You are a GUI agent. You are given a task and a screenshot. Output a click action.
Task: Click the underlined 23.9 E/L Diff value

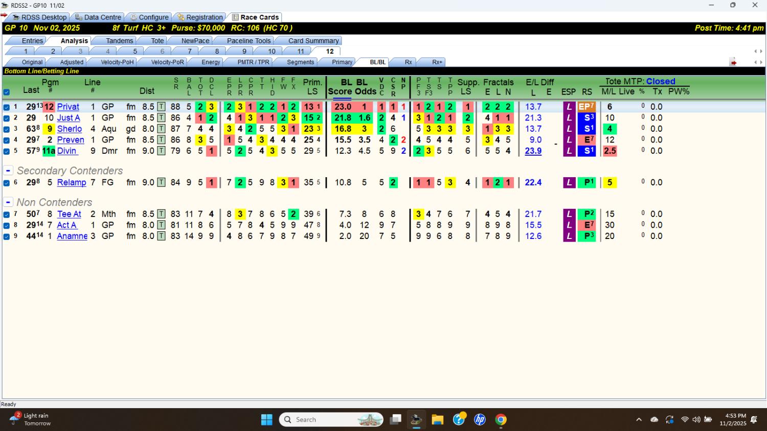point(533,151)
